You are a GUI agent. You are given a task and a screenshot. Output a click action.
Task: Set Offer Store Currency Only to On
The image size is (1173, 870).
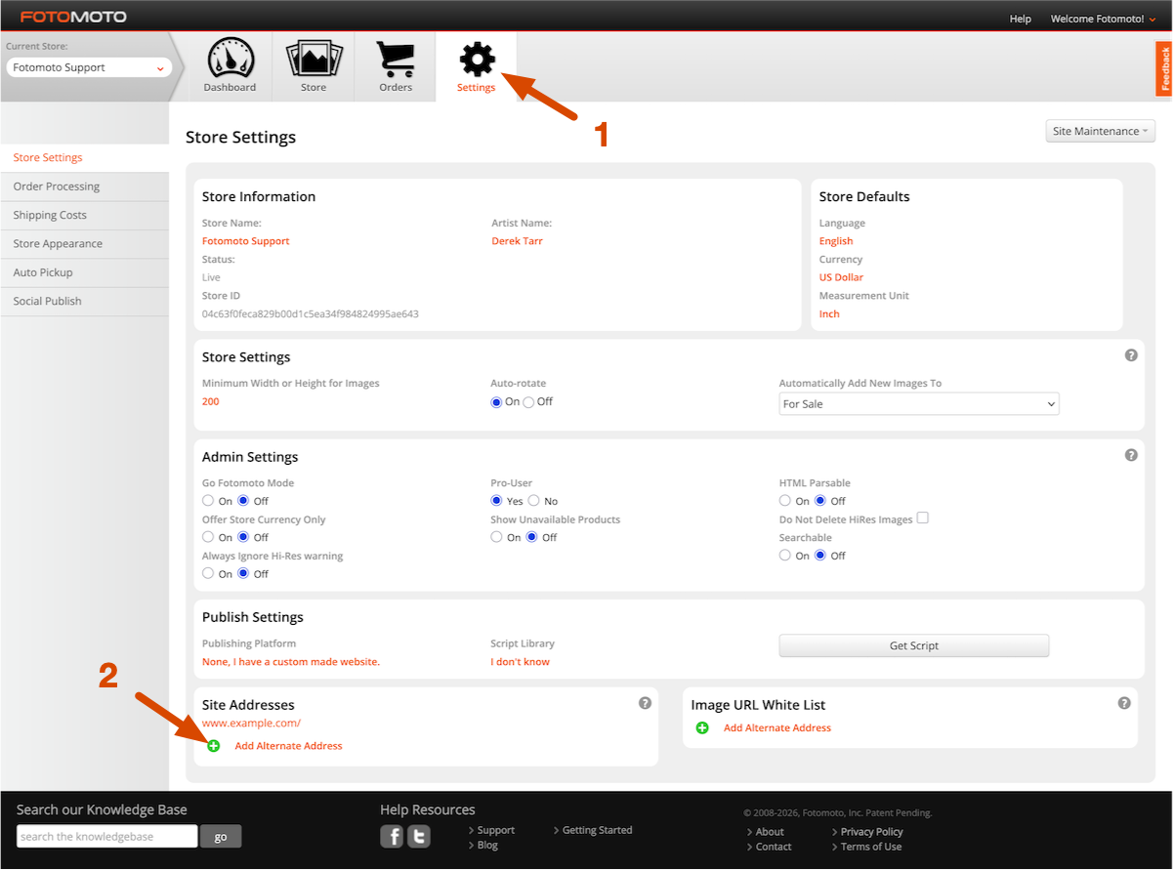[x=208, y=537]
